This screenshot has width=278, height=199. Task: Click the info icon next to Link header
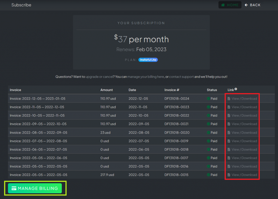[236, 89]
